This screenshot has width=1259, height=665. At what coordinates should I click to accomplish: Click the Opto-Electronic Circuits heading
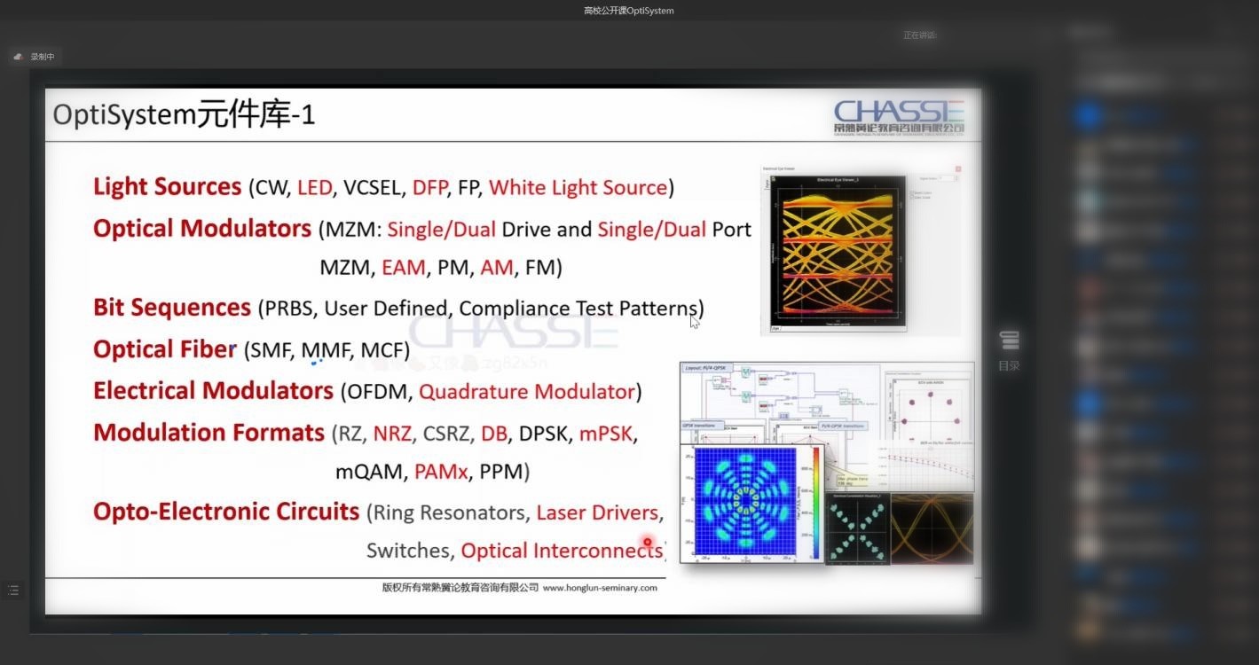225,512
